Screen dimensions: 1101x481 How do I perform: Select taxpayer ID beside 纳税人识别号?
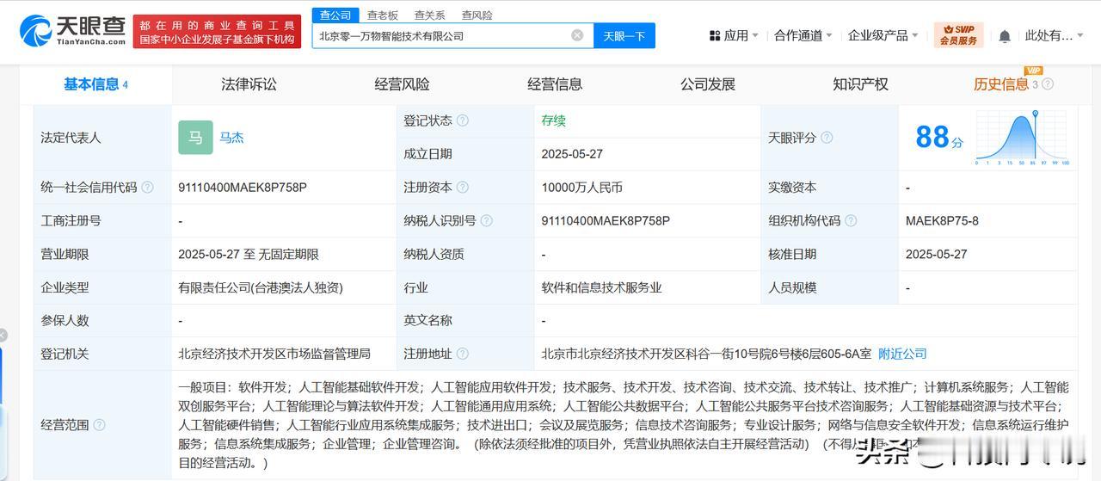(606, 221)
